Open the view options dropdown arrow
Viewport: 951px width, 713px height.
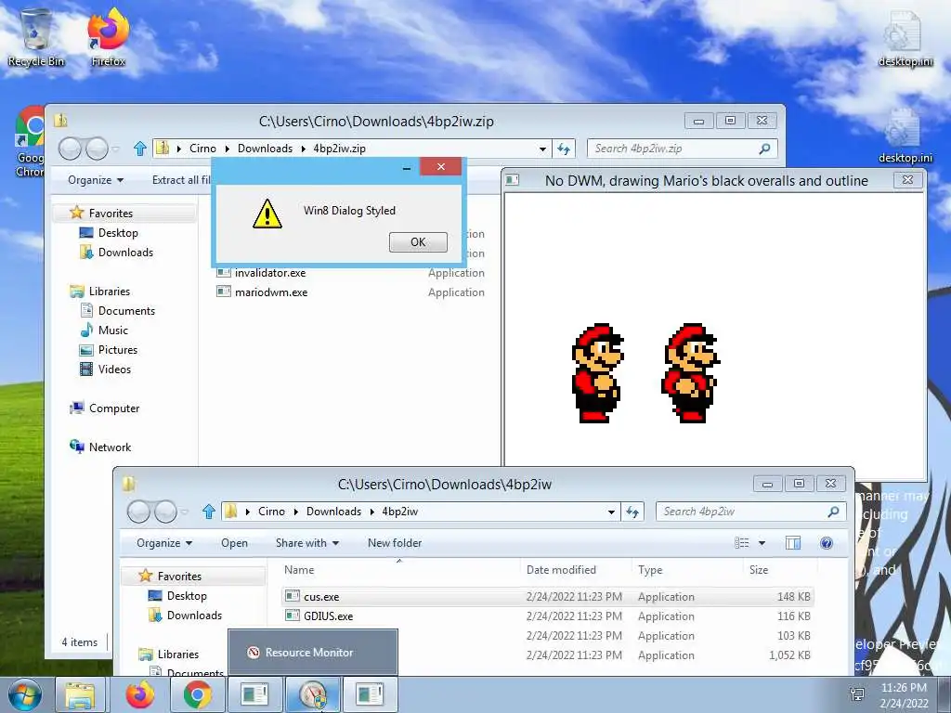click(762, 543)
